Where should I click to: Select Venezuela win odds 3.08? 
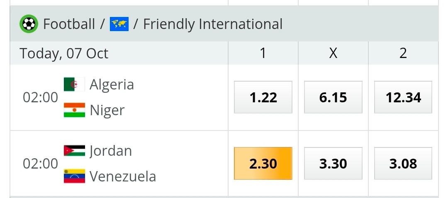[403, 164]
